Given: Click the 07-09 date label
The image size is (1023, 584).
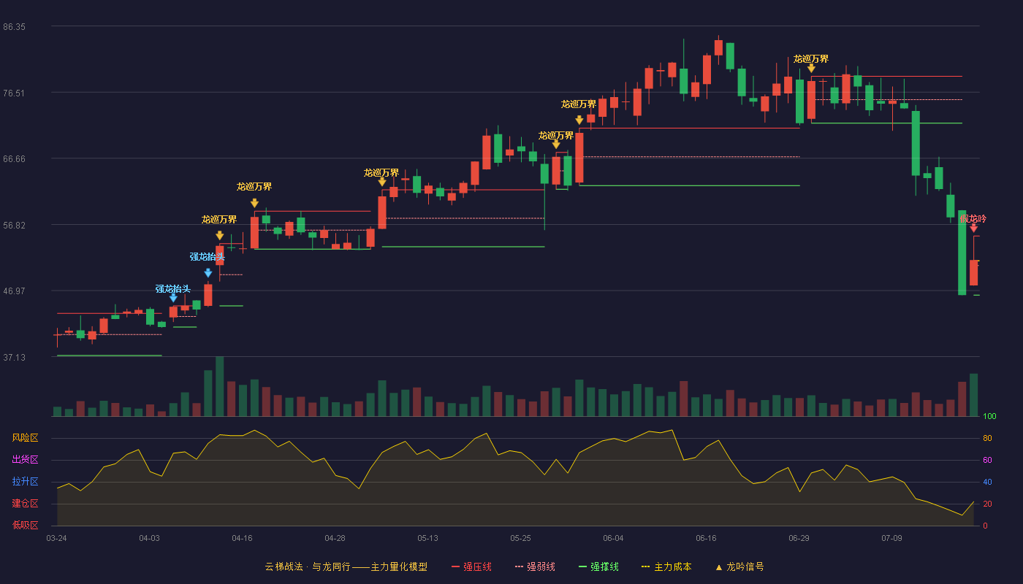Looking at the screenshot, I should click(x=891, y=538).
